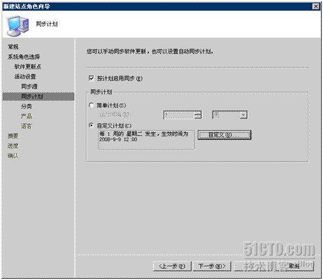Click the computer wizard icon in header

(18, 26)
